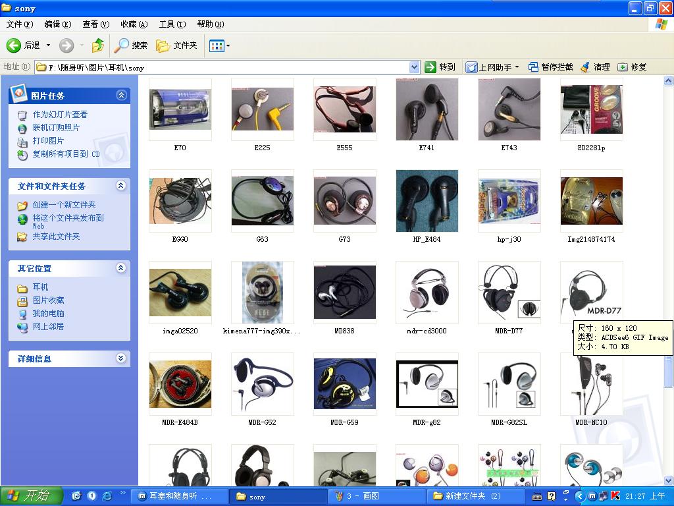Open the 帮助 menu
674x506 pixels.
click(x=211, y=24)
